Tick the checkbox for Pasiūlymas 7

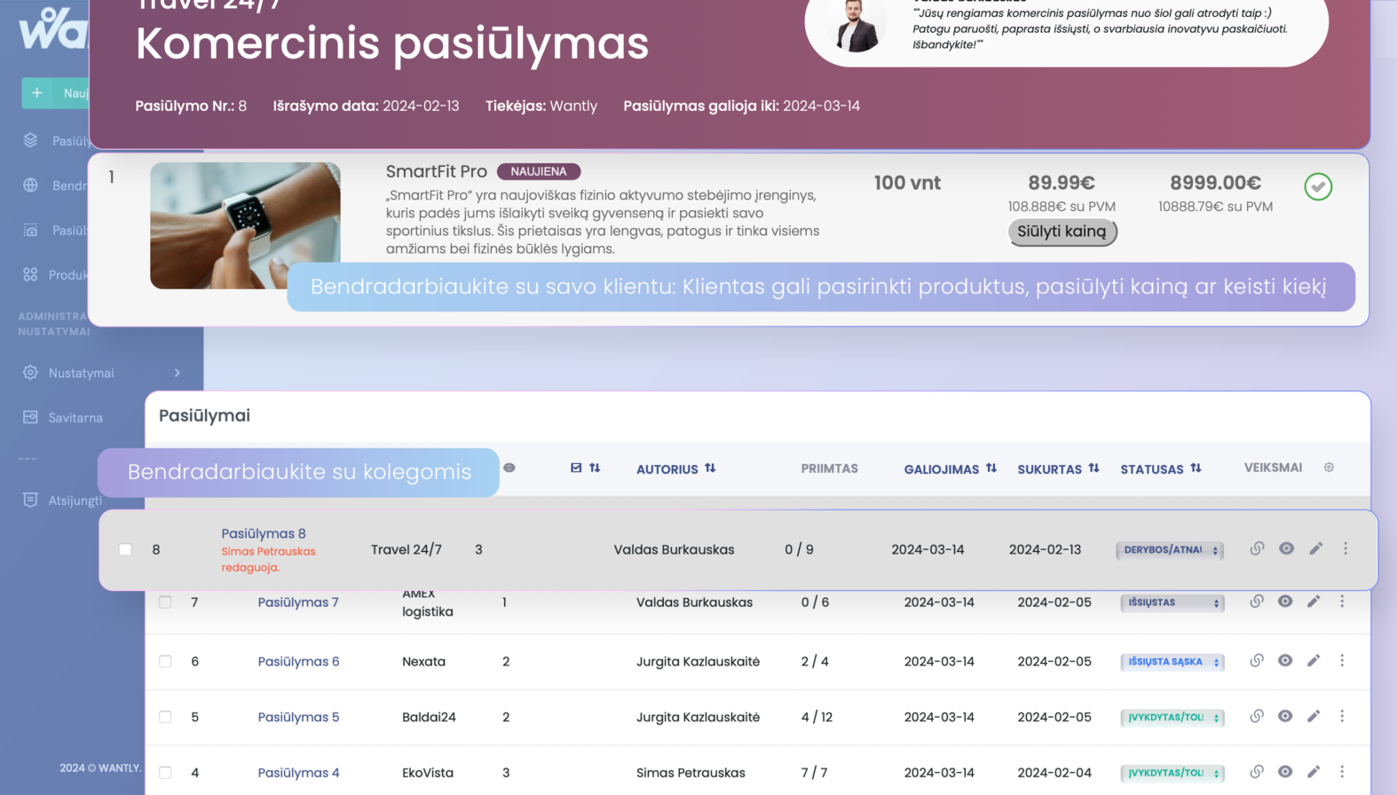tap(165, 602)
